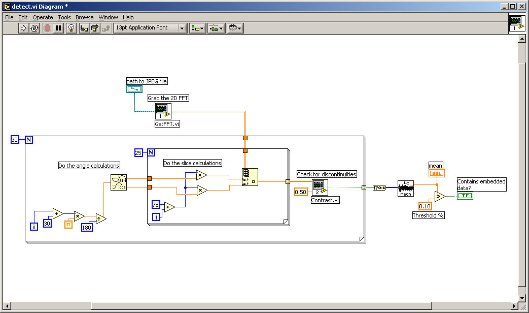Click the 'Do the slice calculations' label
The width and height of the screenshot is (529, 313).
(x=192, y=163)
